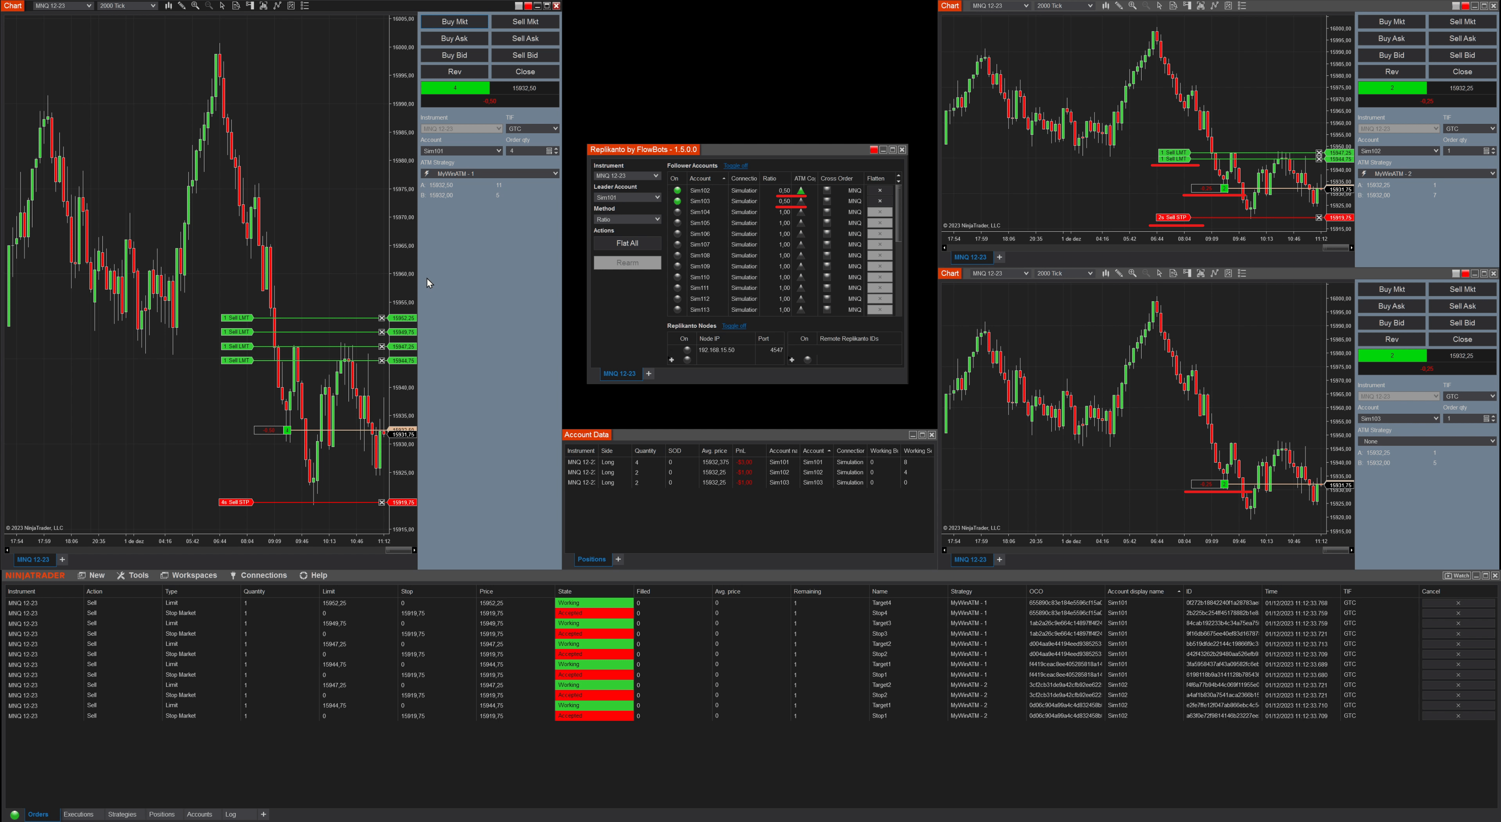Image resolution: width=1501 pixels, height=822 pixels.
Task: Enable follower account Sim104 toggle
Action: 677,212
